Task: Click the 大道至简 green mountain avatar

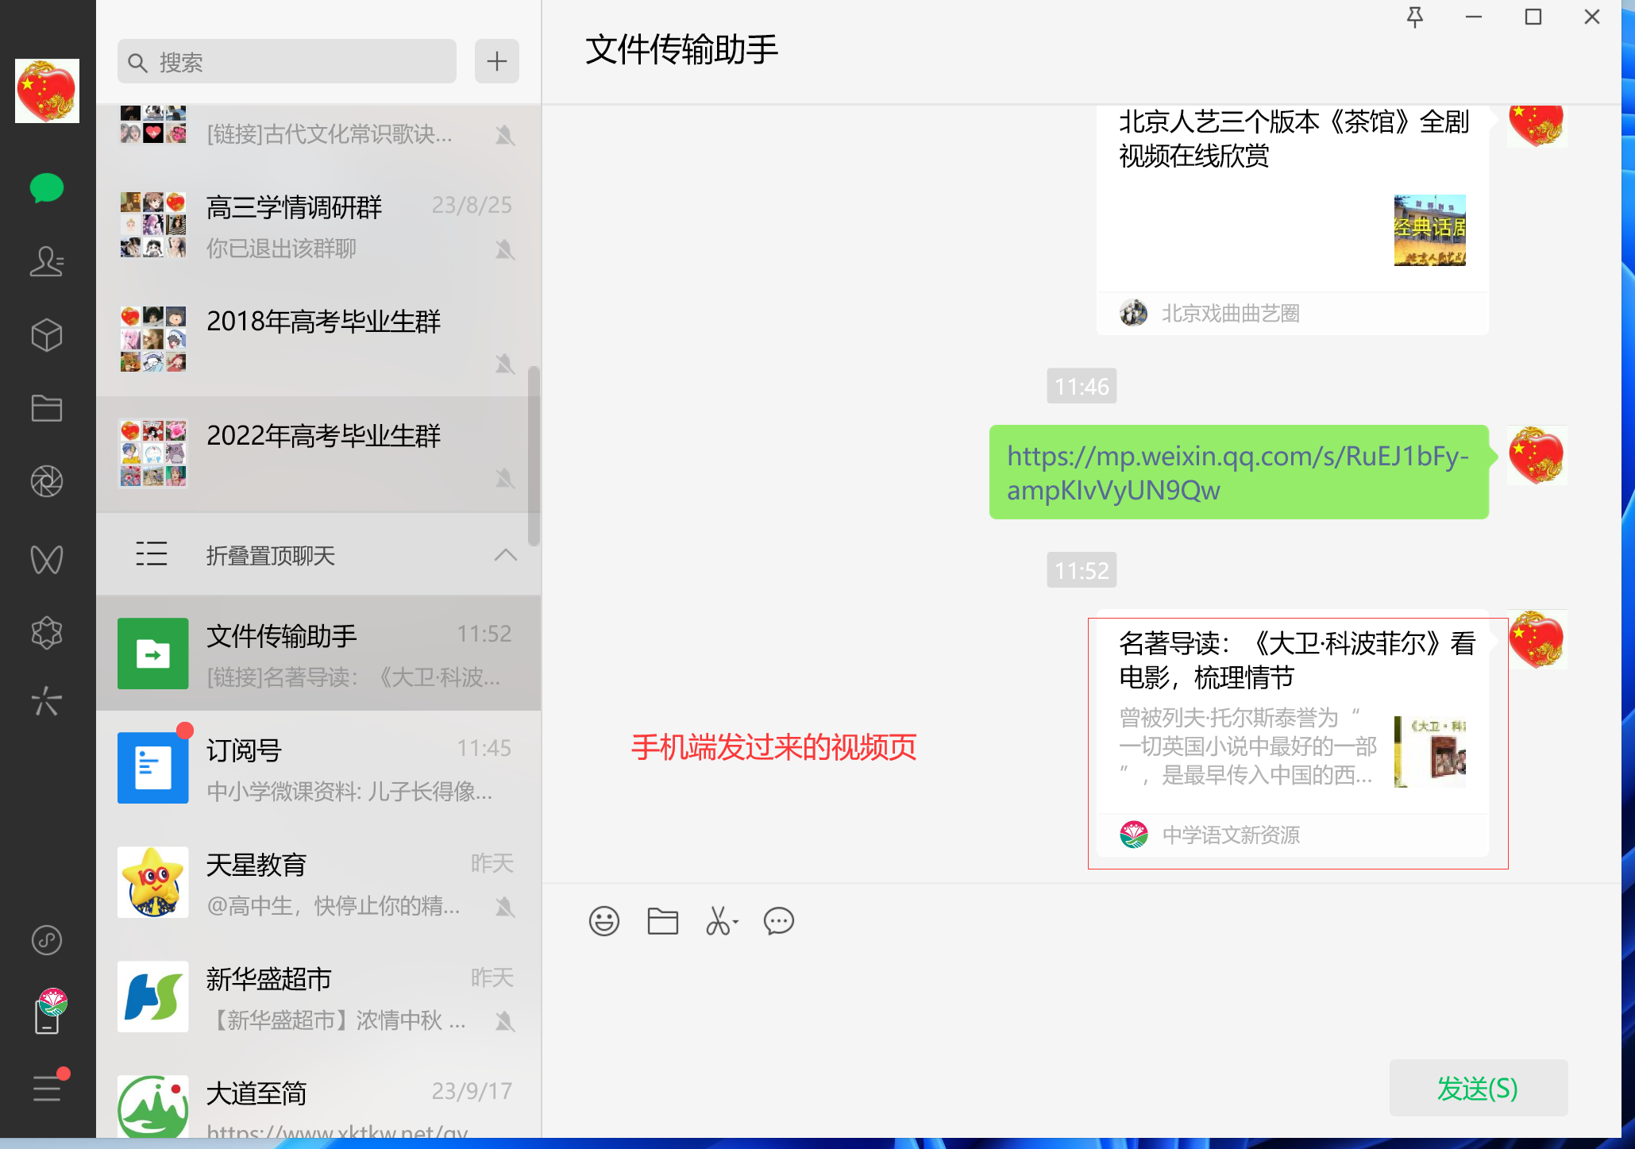Action: point(153,1107)
